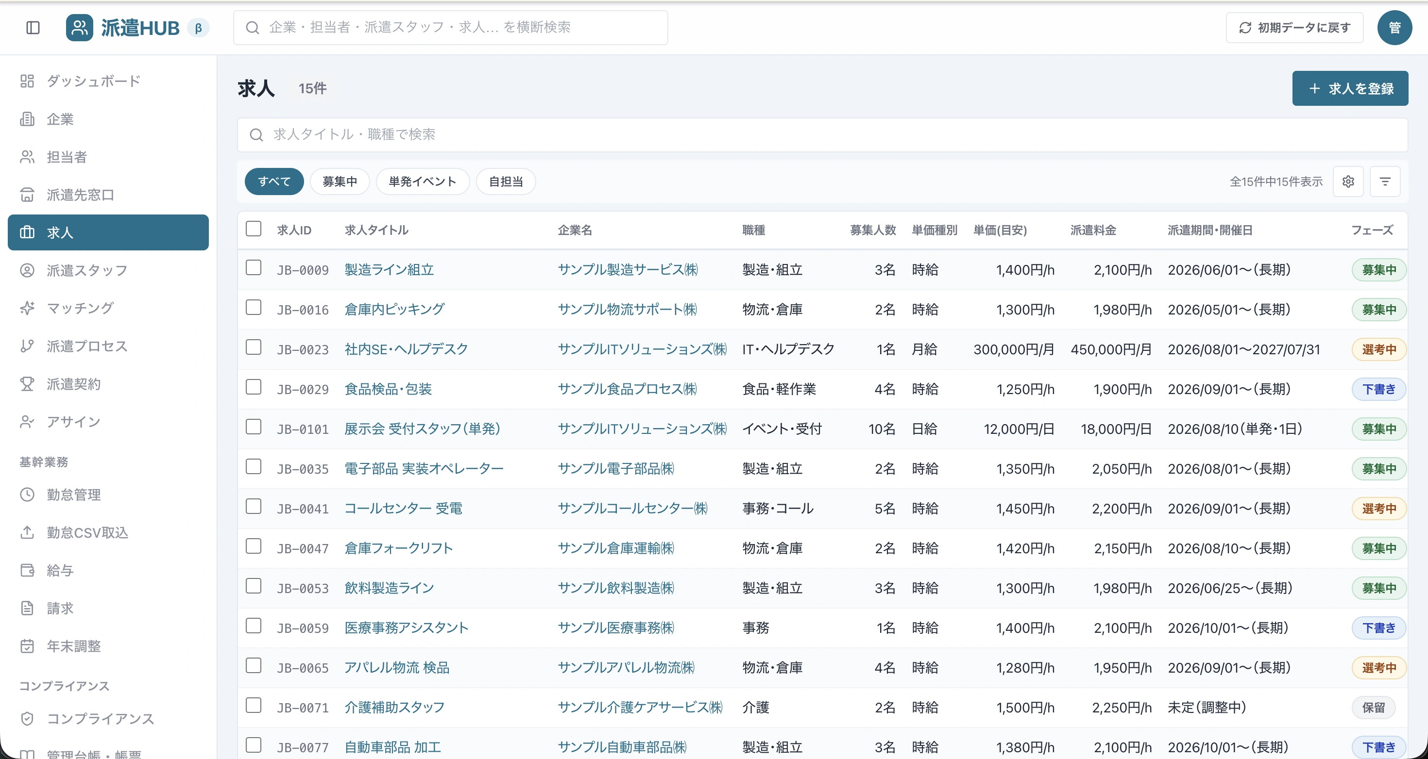The width and height of the screenshot is (1428, 759).
Task: Click the 450,000円/月 rate cell
Action: tap(1111, 349)
